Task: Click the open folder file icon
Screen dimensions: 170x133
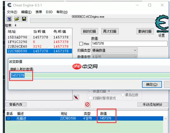Action: [17, 19]
